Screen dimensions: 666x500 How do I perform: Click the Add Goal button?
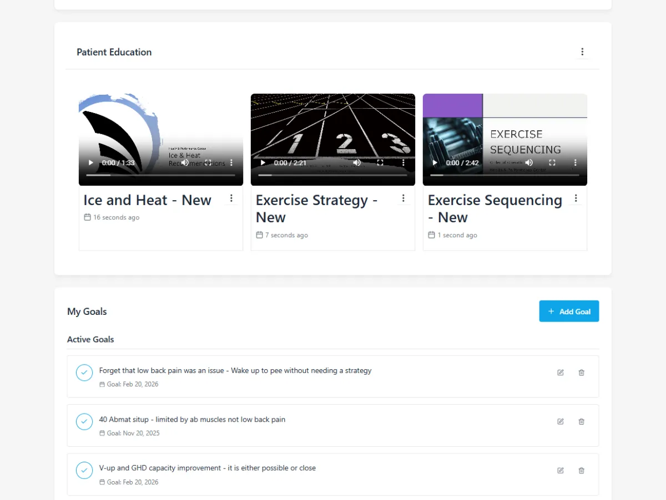click(569, 312)
